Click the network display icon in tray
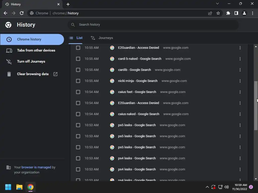 click(x=220, y=187)
